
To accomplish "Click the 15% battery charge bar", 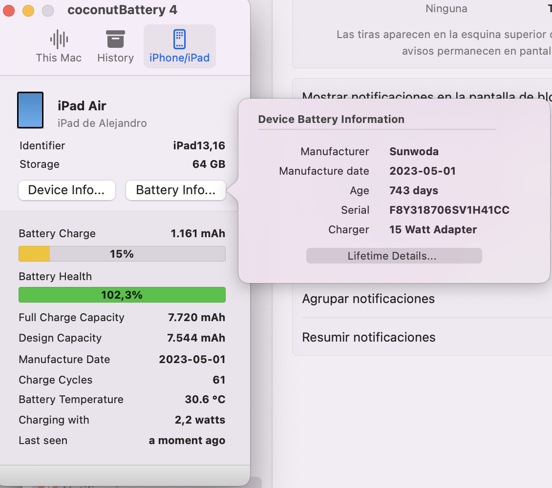I will 122,254.
